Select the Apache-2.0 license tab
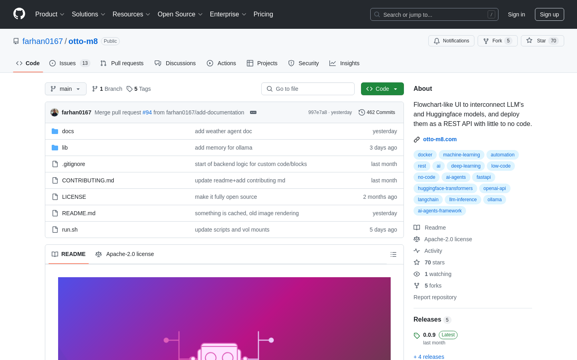The height and width of the screenshot is (360, 577). pos(125,254)
